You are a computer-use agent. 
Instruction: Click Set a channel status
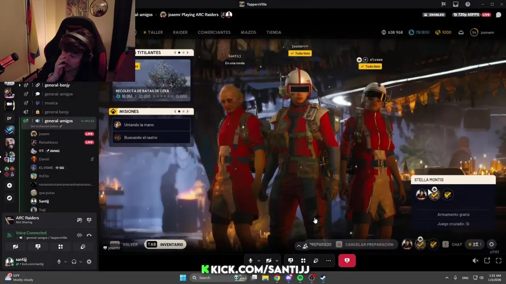(x=47, y=126)
